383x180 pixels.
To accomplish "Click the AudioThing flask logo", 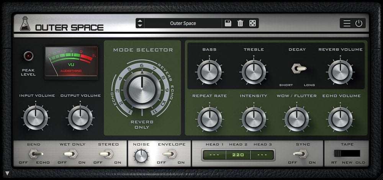I will click(x=25, y=24).
